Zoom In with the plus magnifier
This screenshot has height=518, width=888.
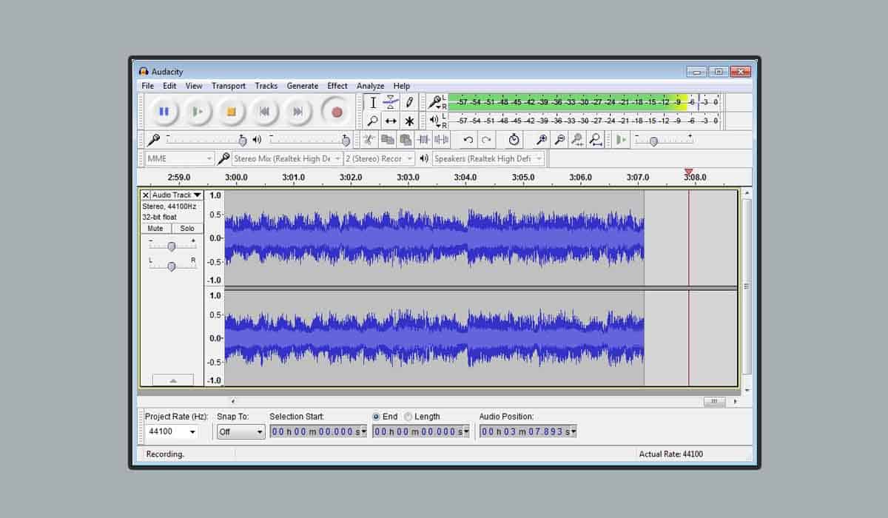(x=542, y=139)
